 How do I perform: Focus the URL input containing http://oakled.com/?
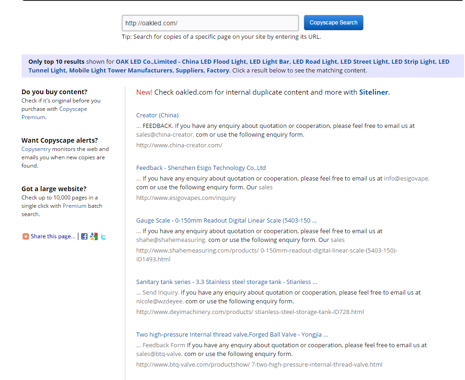(210, 23)
